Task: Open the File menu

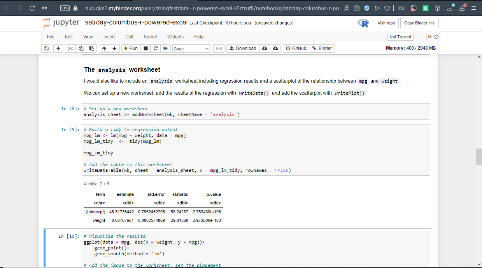Action: pos(51,37)
